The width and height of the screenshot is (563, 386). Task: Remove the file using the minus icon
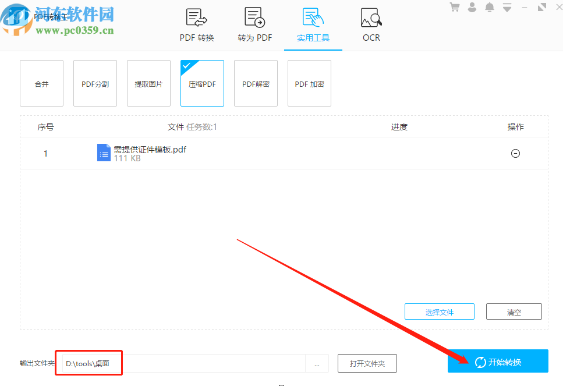pos(515,153)
